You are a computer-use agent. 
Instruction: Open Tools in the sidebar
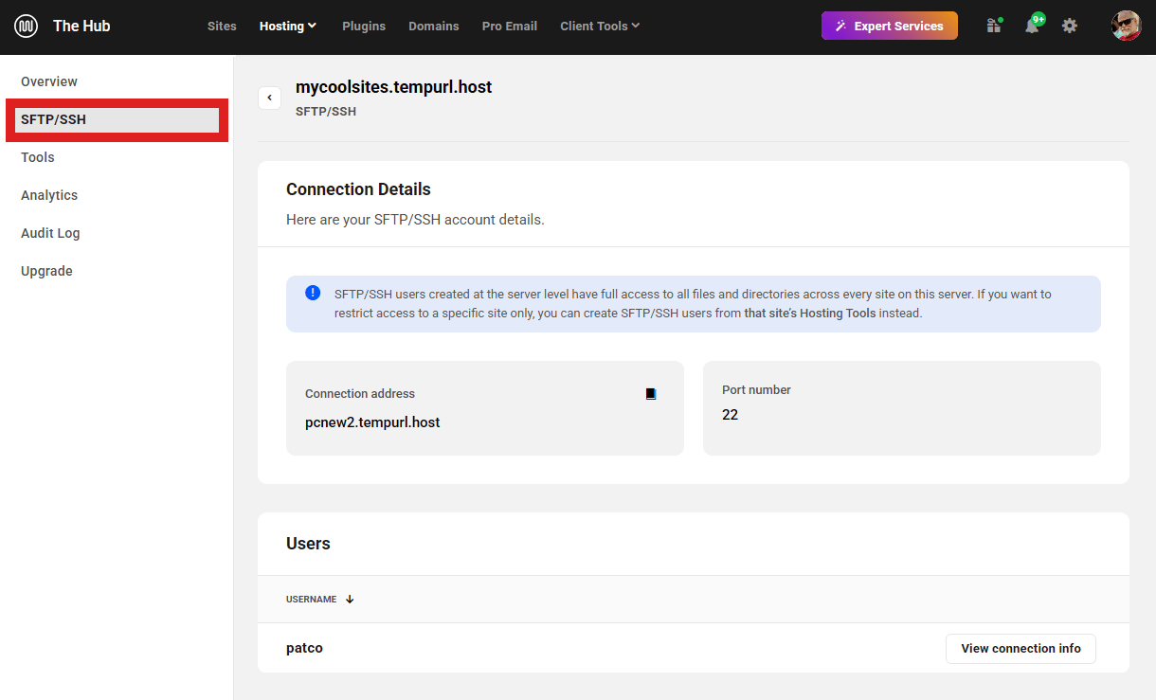coord(38,157)
